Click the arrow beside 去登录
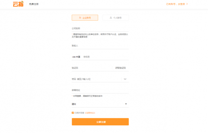 tap(187, 4)
